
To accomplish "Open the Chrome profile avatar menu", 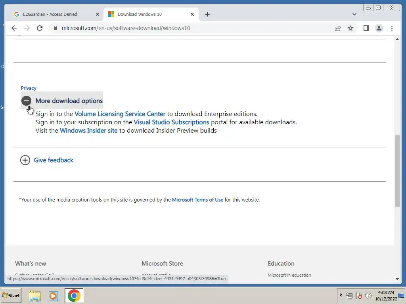I will point(379,28).
